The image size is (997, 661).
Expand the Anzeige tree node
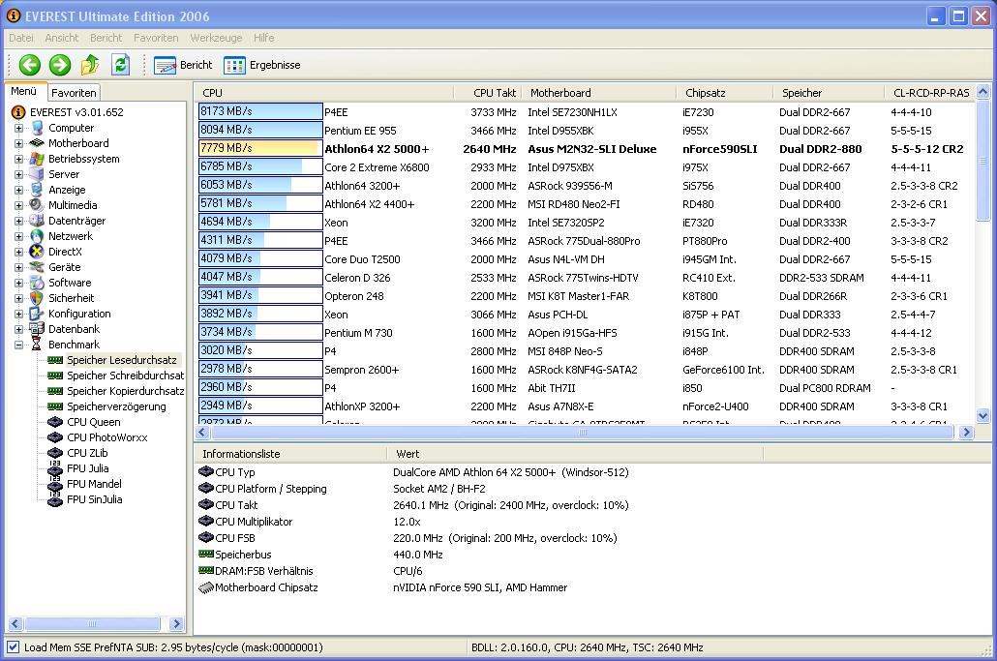tap(19, 190)
